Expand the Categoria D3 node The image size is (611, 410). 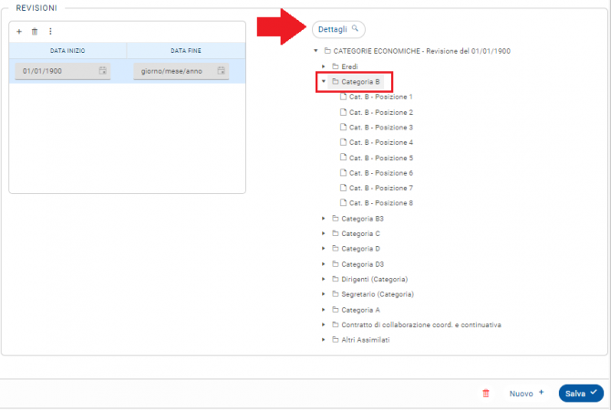324,264
